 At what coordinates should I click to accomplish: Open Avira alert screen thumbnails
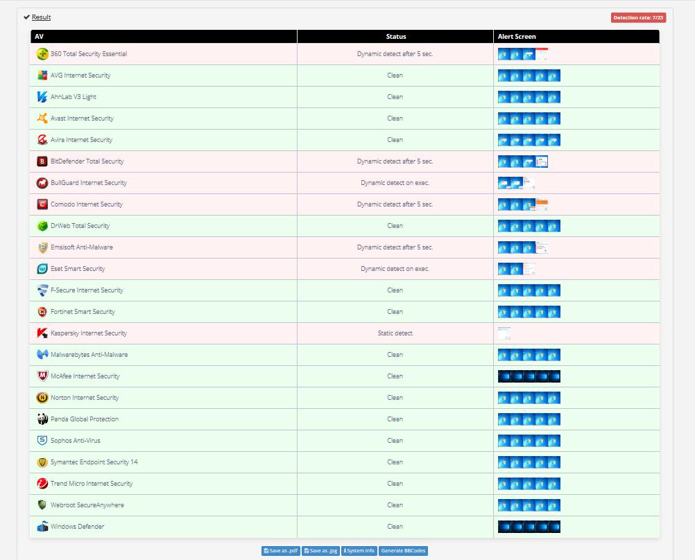(x=529, y=139)
